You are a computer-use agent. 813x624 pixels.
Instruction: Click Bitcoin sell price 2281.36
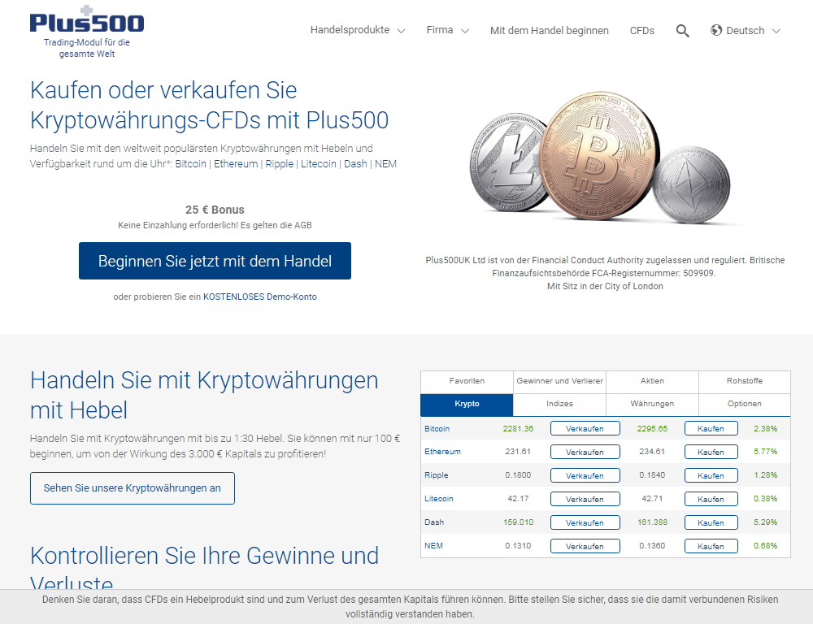tap(518, 429)
